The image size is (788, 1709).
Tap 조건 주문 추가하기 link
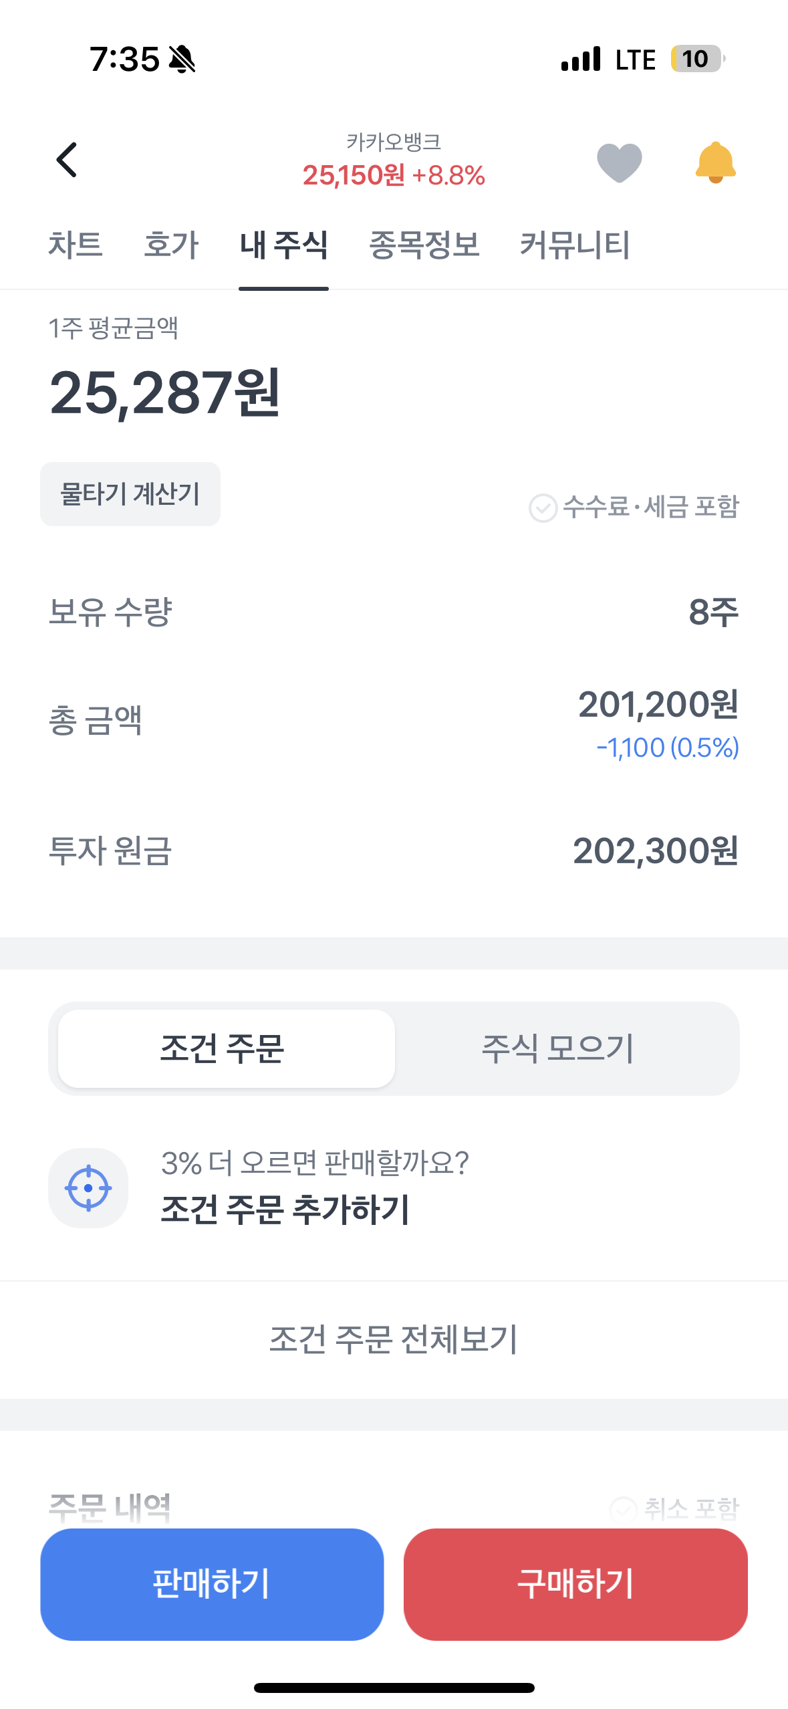pyautogui.click(x=285, y=1209)
